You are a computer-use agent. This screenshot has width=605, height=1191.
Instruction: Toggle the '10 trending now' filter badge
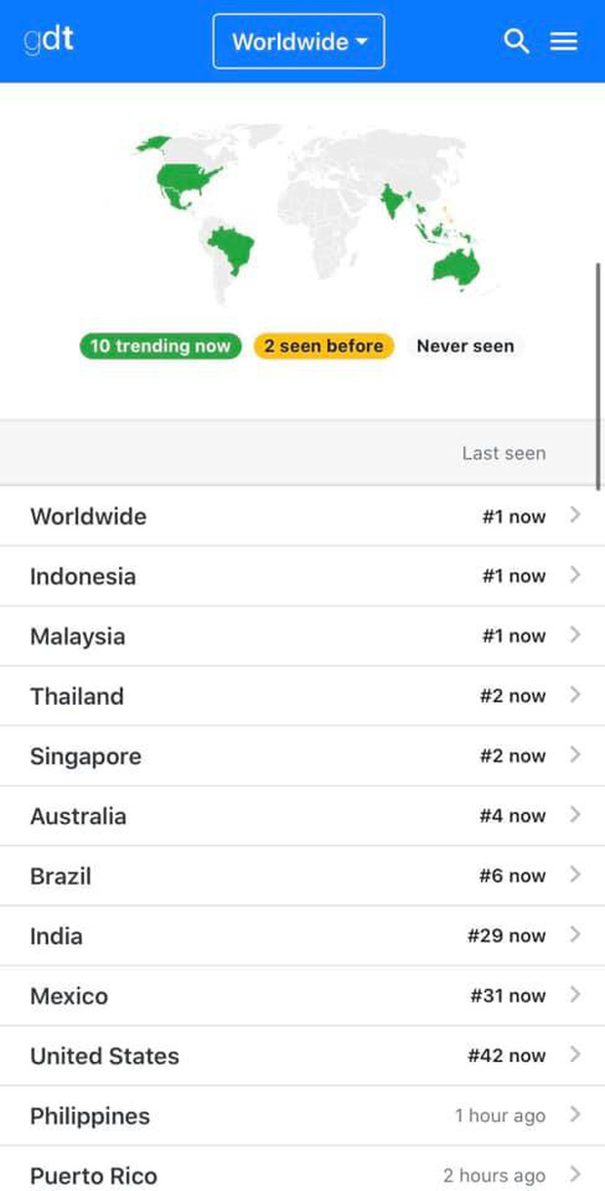point(160,346)
